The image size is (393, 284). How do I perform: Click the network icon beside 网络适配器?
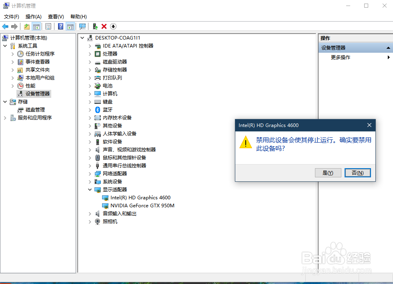[x=98, y=174]
